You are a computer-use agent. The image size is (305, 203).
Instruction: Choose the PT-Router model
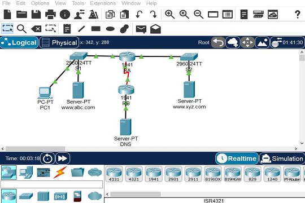point(292,174)
